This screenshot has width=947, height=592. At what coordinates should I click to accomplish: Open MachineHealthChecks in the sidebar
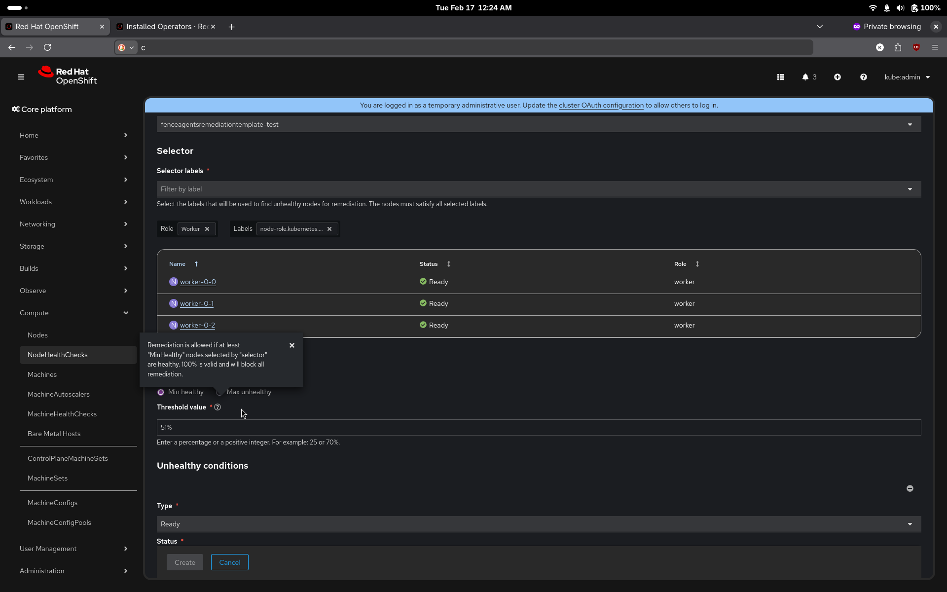click(62, 414)
